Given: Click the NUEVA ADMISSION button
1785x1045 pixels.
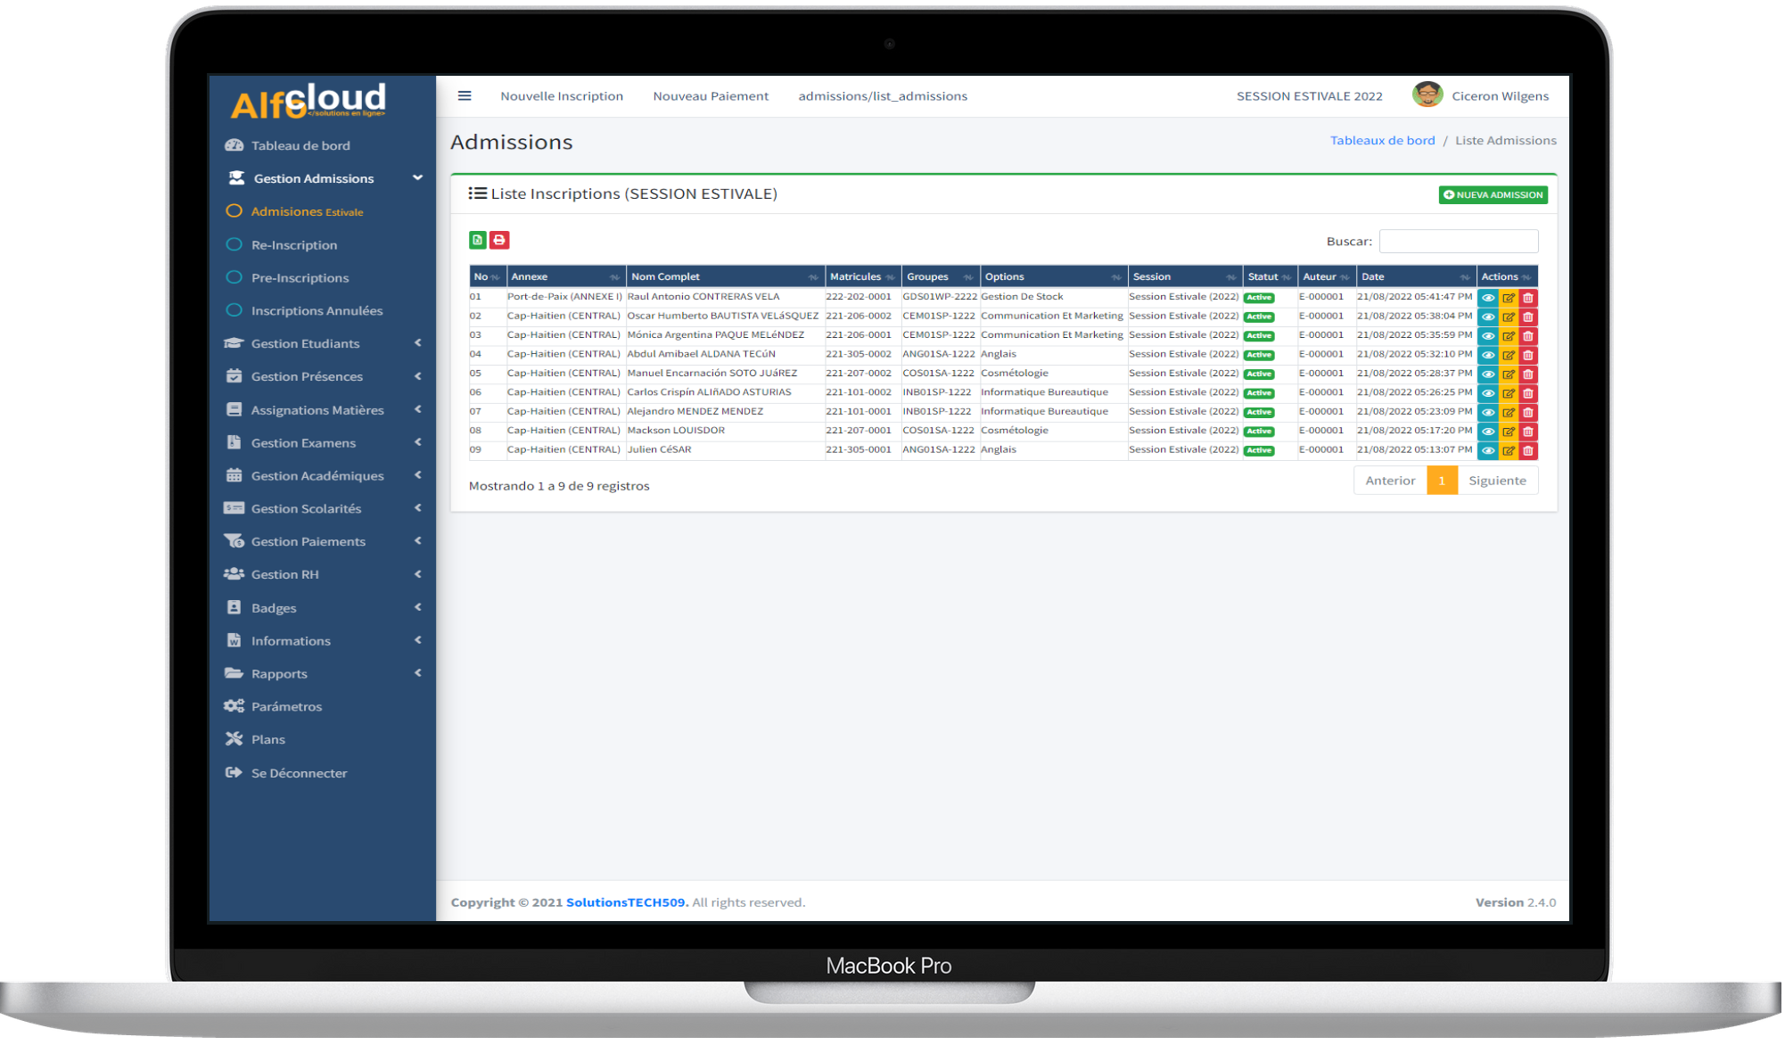Looking at the screenshot, I should pos(1493,194).
